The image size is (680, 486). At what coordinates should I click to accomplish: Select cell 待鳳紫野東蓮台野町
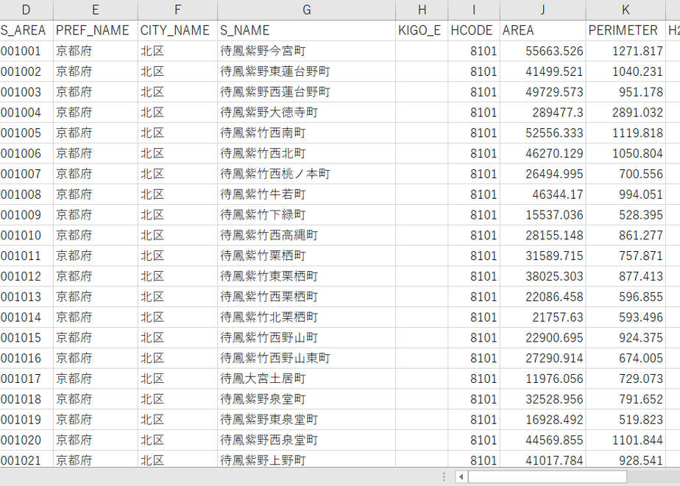[x=307, y=71]
